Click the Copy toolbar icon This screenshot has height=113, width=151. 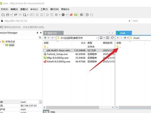coord(47,15)
